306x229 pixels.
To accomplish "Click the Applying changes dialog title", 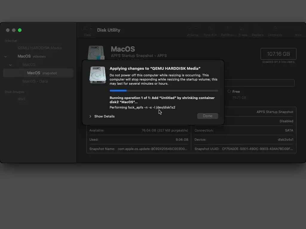I will point(155,68).
